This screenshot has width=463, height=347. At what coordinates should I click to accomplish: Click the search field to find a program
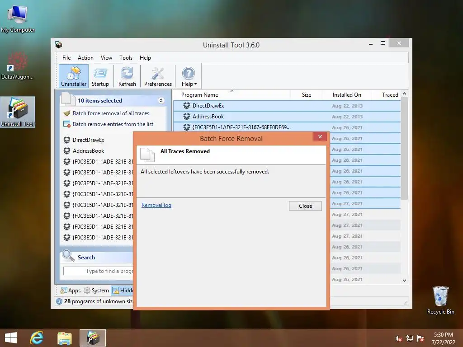click(98, 271)
